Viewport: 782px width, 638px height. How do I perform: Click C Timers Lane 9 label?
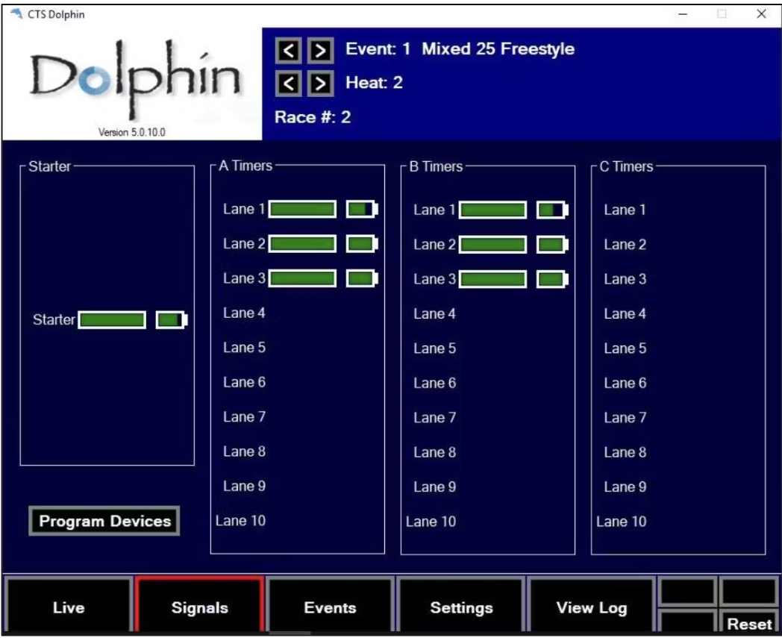tap(625, 487)
